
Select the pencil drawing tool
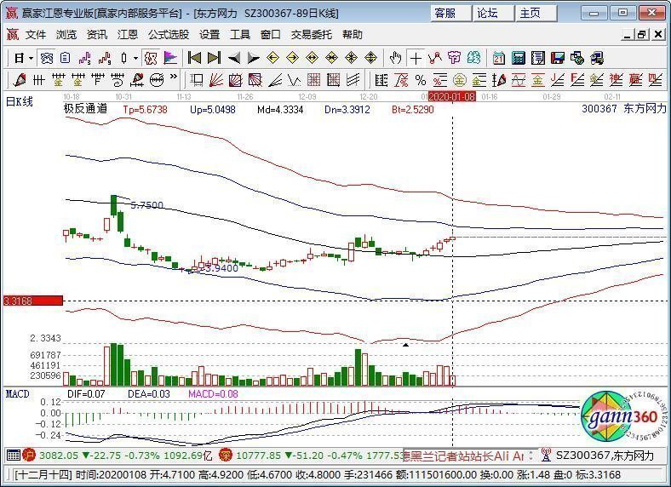click(20, 80)
